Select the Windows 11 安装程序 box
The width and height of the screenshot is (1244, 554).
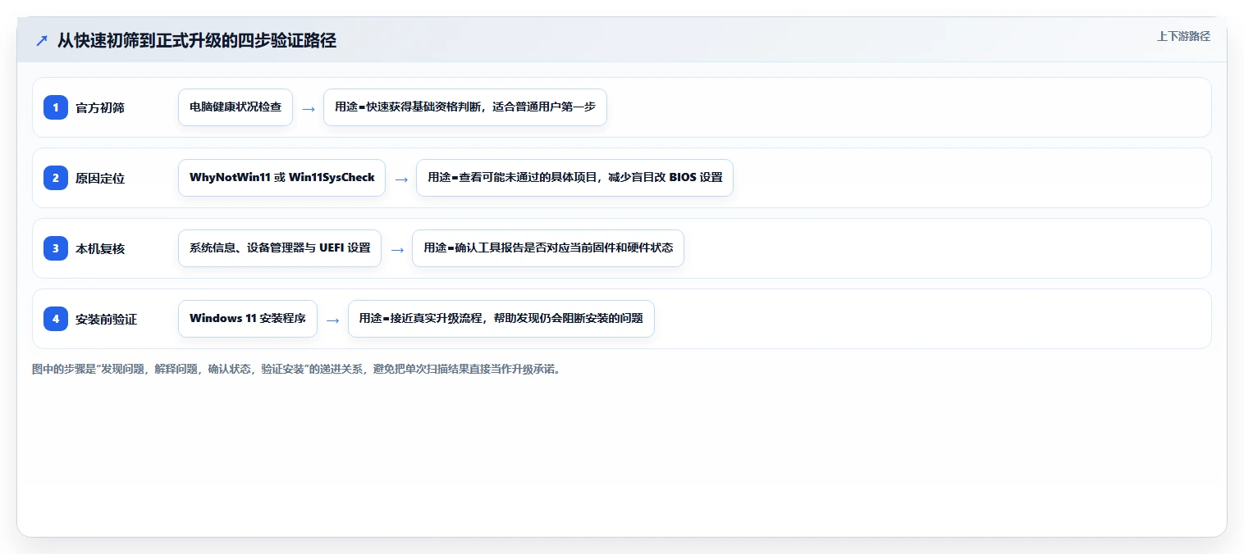click(x=248, y=319)
